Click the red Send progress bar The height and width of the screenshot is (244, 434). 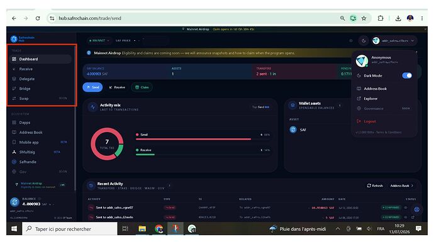pyautogui.click(x=193, y=139)
